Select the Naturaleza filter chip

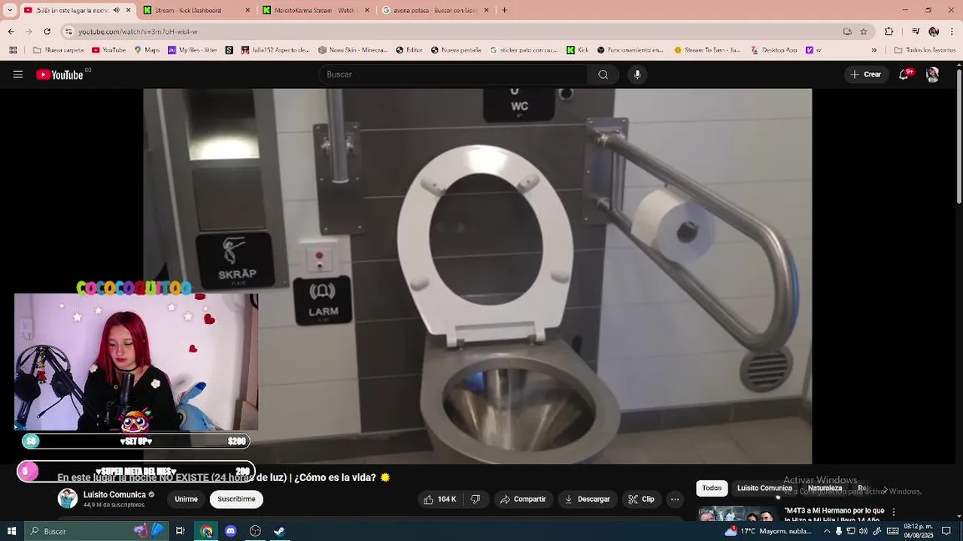(825, 488)
